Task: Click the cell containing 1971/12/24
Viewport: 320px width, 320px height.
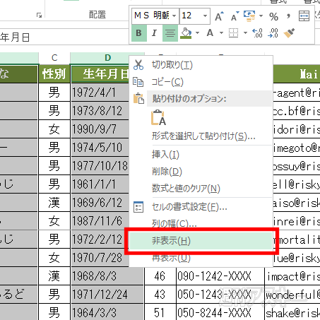Action: point(107,295)
